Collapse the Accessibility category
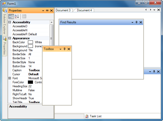Image resolution: width=163 pixels, height=121 pixels. tap(10, 22)
